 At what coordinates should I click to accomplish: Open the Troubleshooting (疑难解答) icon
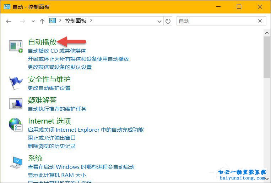tap(16, 104)
